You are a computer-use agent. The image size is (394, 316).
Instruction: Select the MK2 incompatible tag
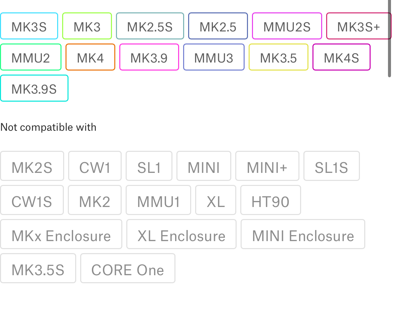95,200
